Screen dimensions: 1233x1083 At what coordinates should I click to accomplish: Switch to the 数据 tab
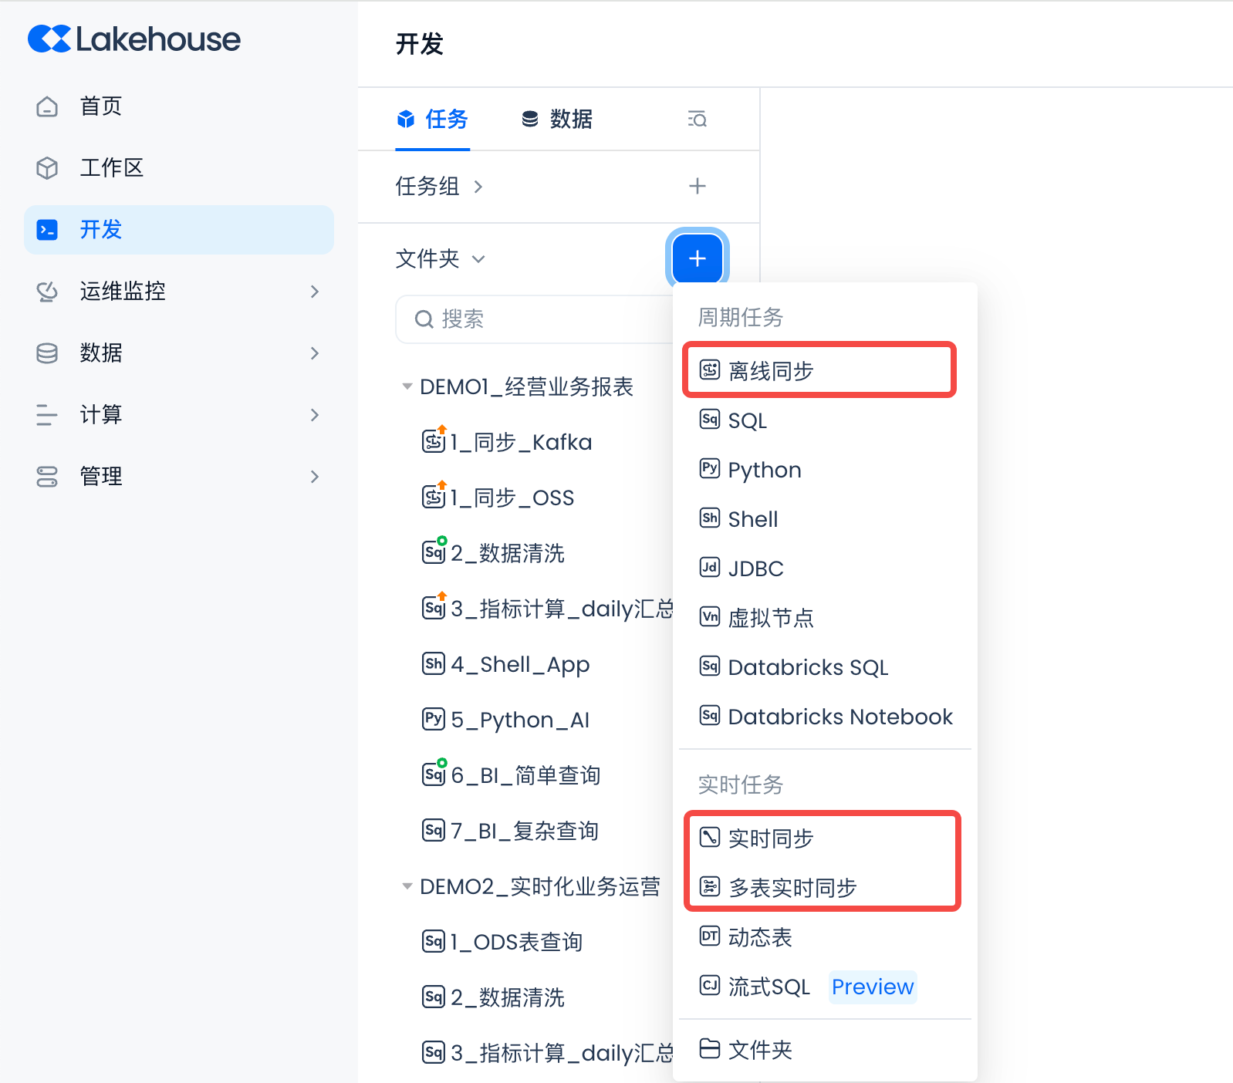(x=557, y=120)
